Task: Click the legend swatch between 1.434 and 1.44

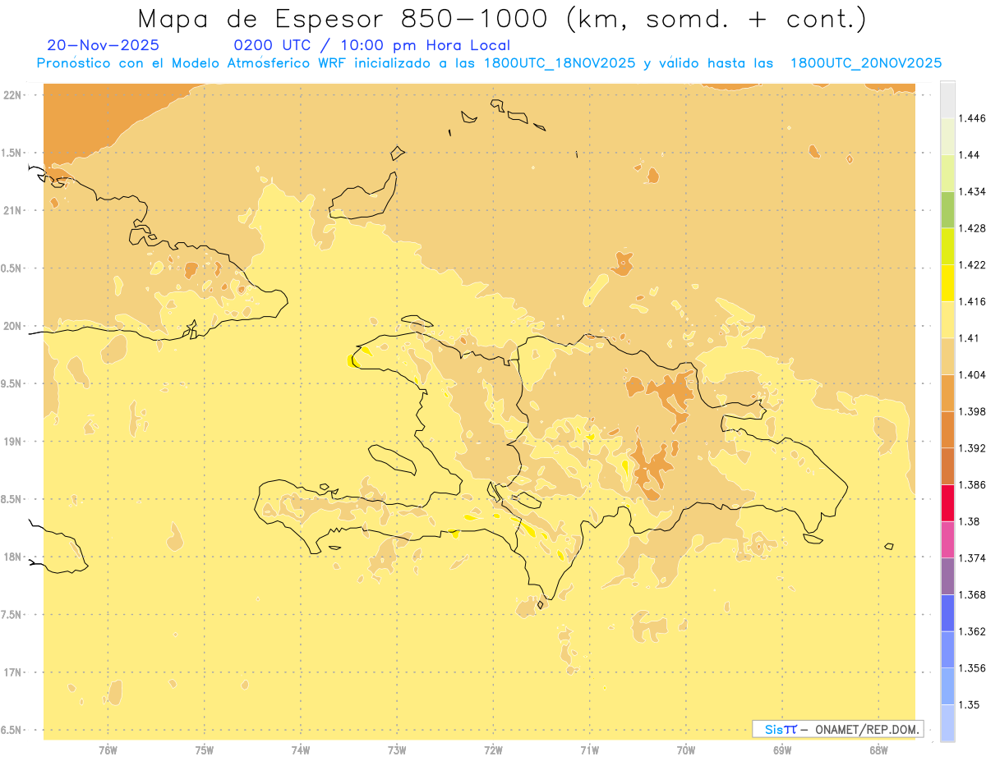Action: tap(947, 172)
